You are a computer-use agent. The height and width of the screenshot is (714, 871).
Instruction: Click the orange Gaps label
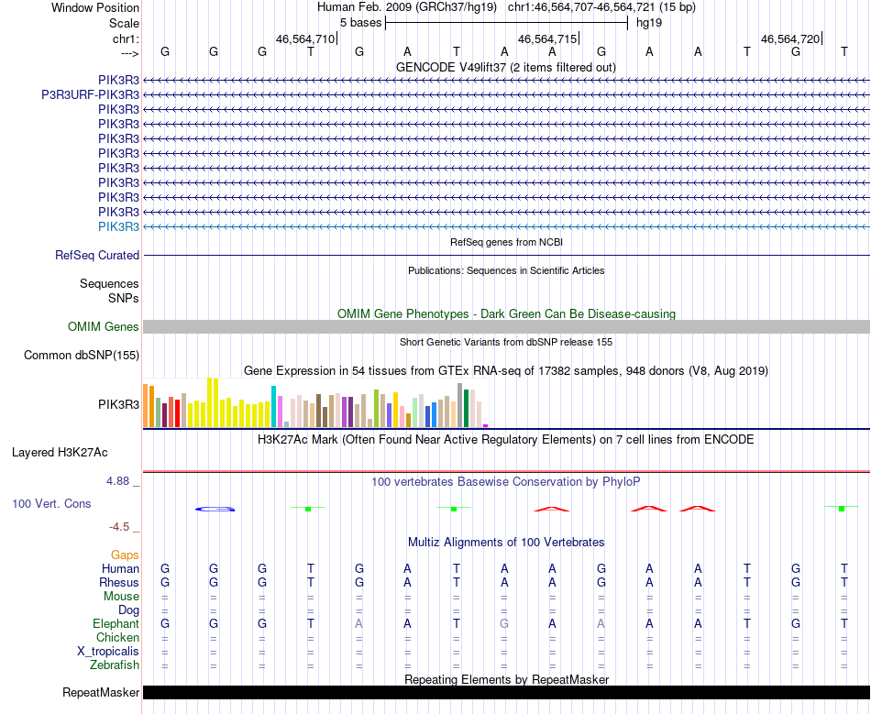pos(125,555)
